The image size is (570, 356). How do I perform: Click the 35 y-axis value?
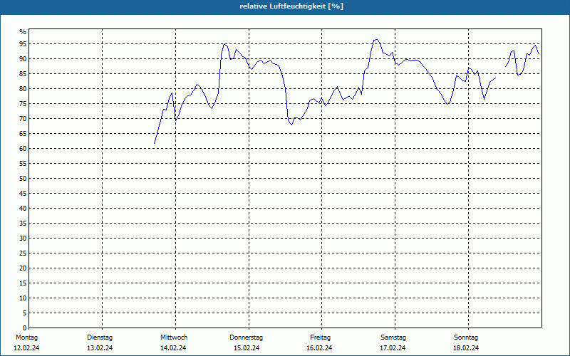point(23,224)
